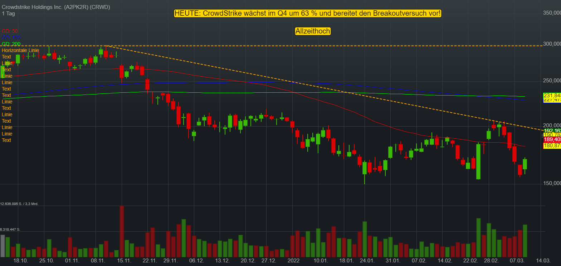Click the 231,84 moving average value tag

552,96
